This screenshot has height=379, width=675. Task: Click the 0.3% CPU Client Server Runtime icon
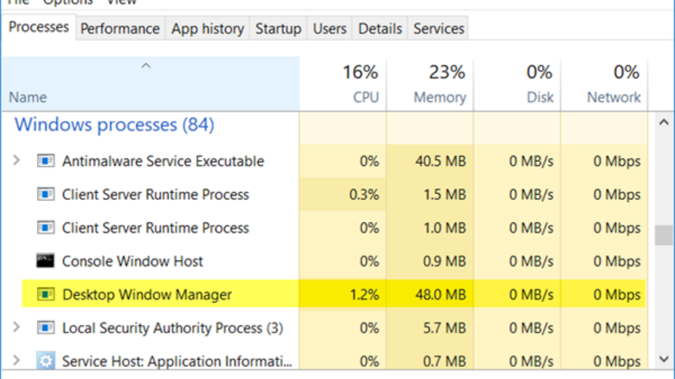[46, 195]
